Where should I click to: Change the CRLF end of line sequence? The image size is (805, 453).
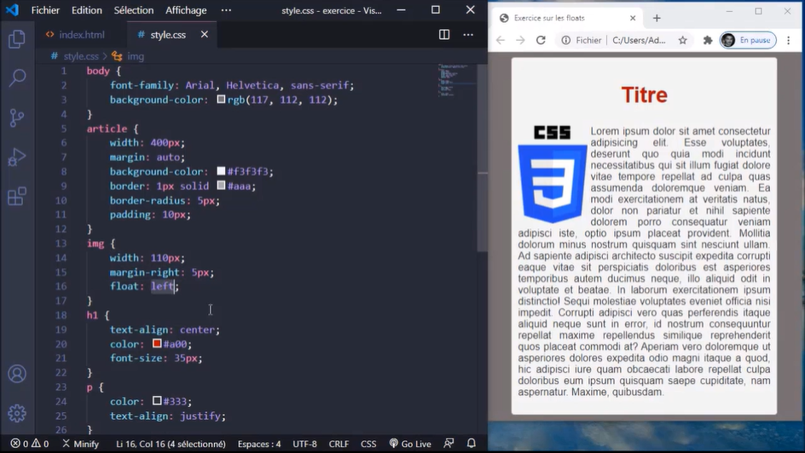tap(339, 444)
